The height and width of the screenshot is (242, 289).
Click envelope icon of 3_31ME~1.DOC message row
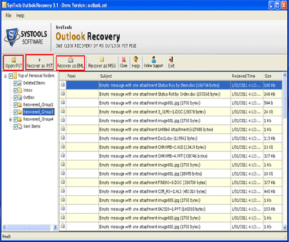point(62,111)
